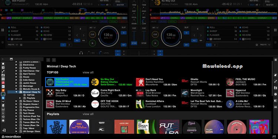Screen dimensions: 278x139
Task: Toggle left deck Quantize Q button
Action: tap(123, 33)
